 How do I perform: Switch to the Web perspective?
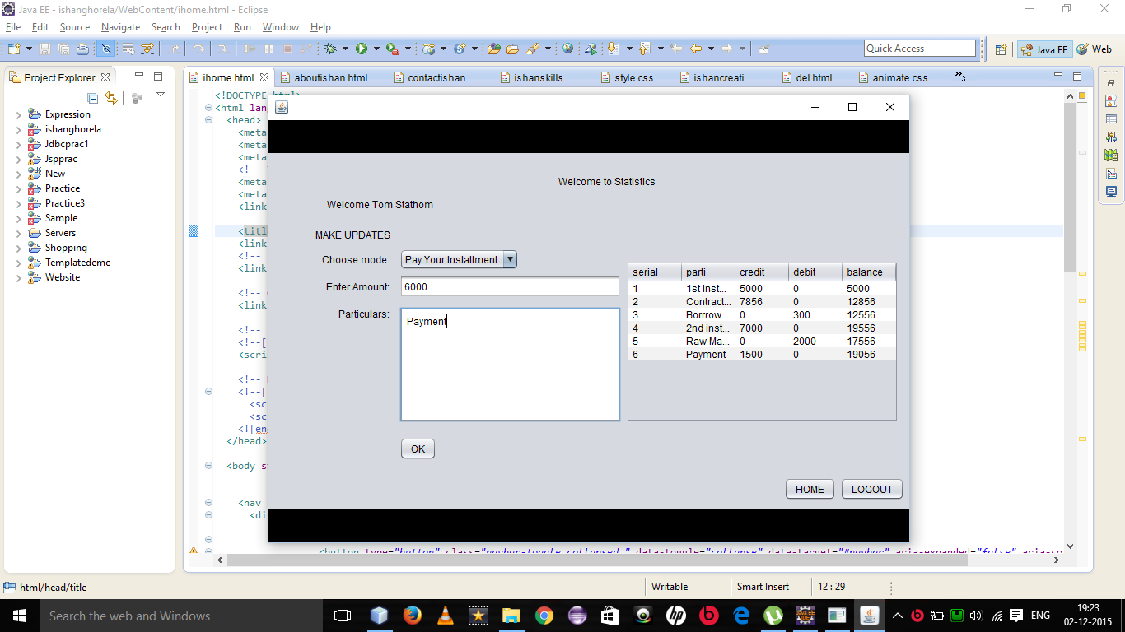point(1095,49)
